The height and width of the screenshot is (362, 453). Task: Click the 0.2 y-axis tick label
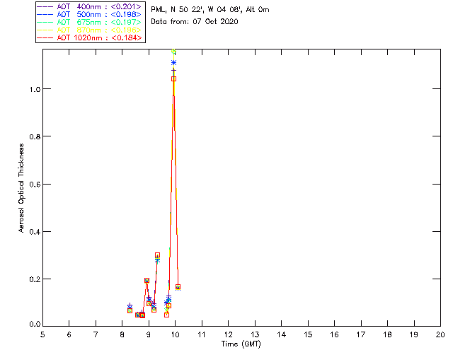click(x=35, y=280)
